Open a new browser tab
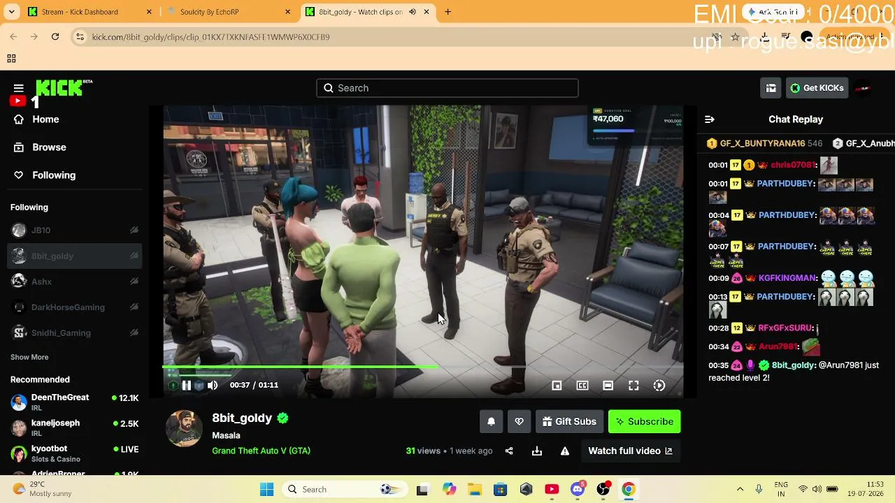 447,12
